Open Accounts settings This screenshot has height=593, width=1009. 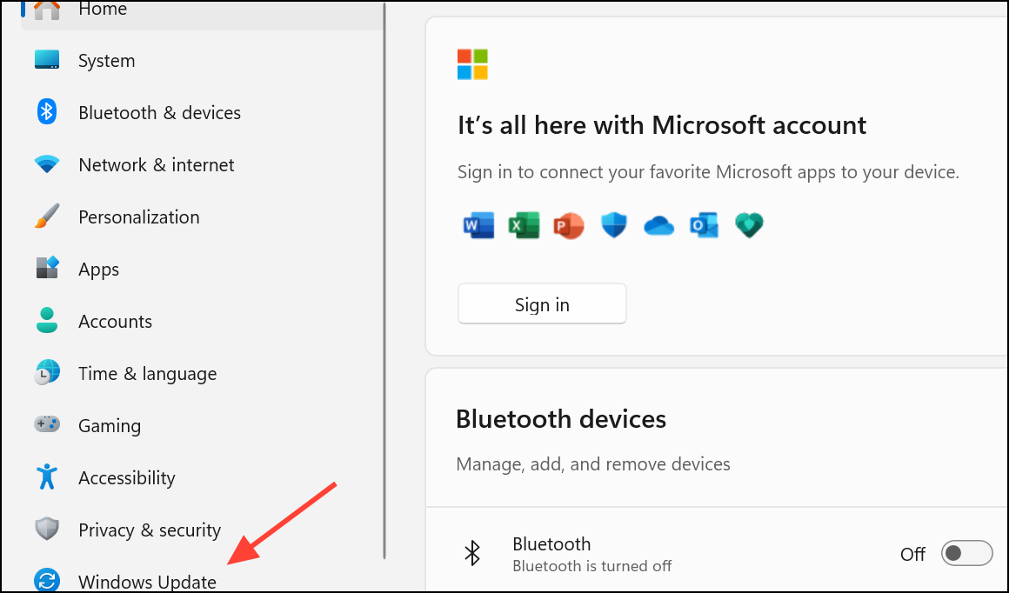tap(202, 321)
